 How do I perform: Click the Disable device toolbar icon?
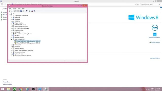click(34, 11)
